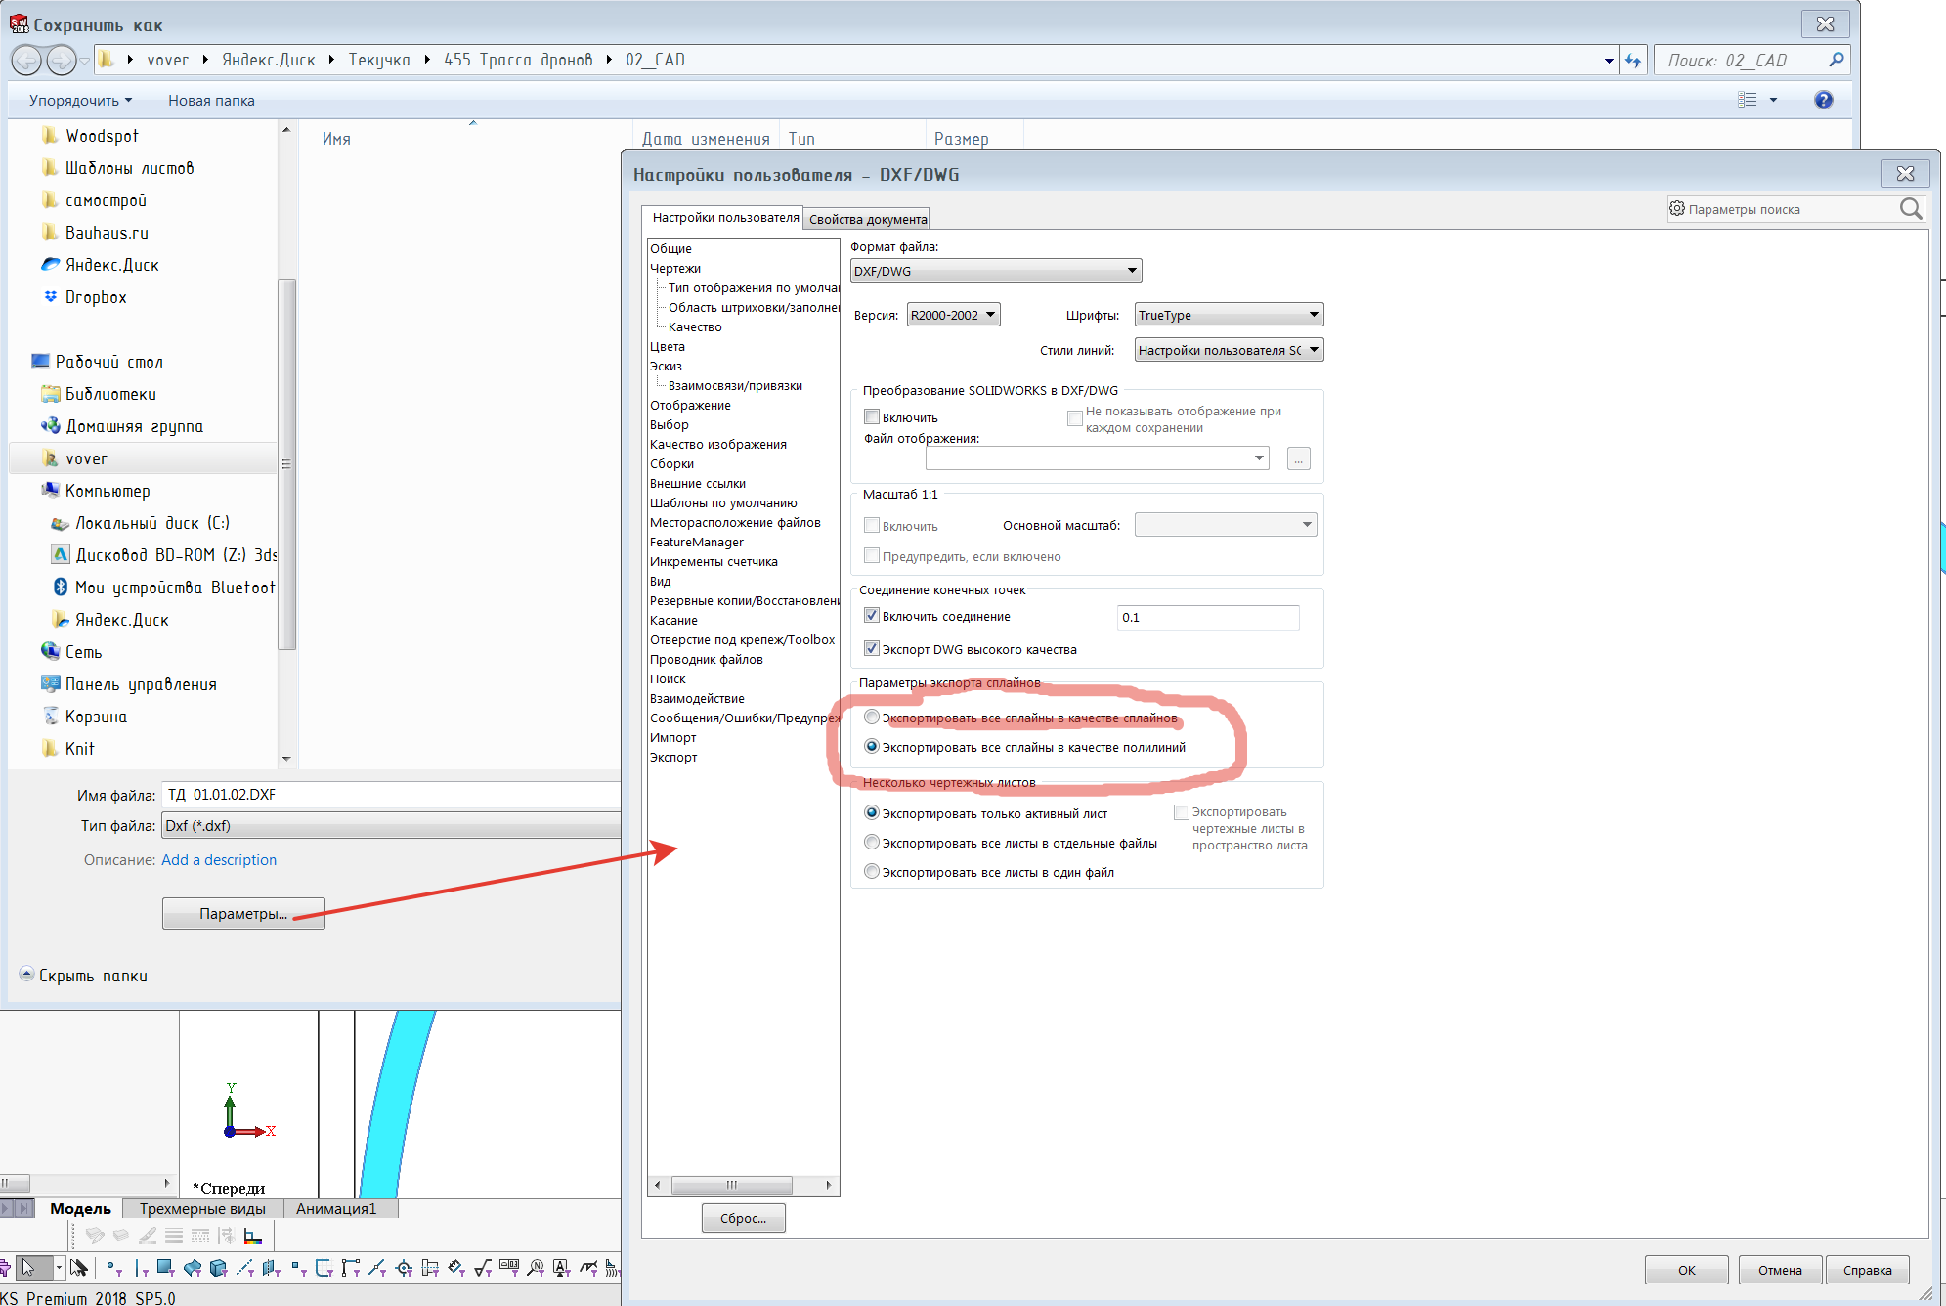This screenshot has width=1946, height=1306.
Task: Click the Параметры... button
Action: pos(243,913)
